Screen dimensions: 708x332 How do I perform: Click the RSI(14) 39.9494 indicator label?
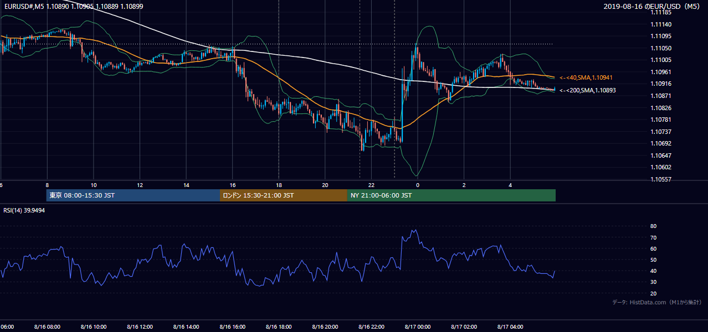click(x=24, y=210)
